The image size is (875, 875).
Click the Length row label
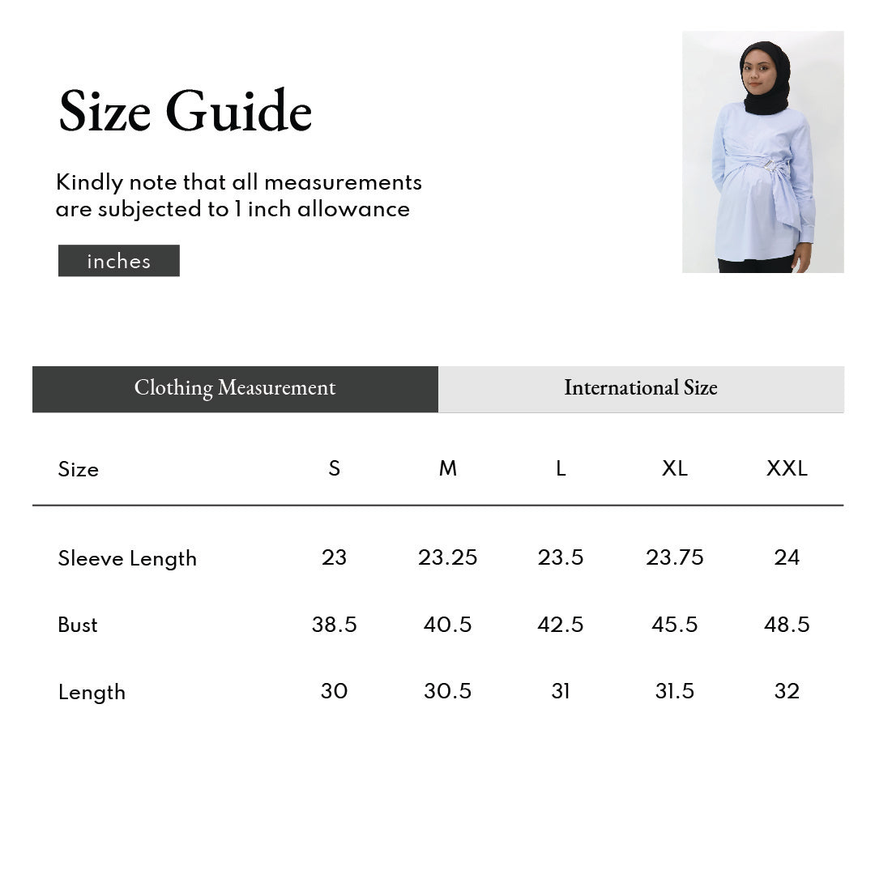click(x=92, y=692)
